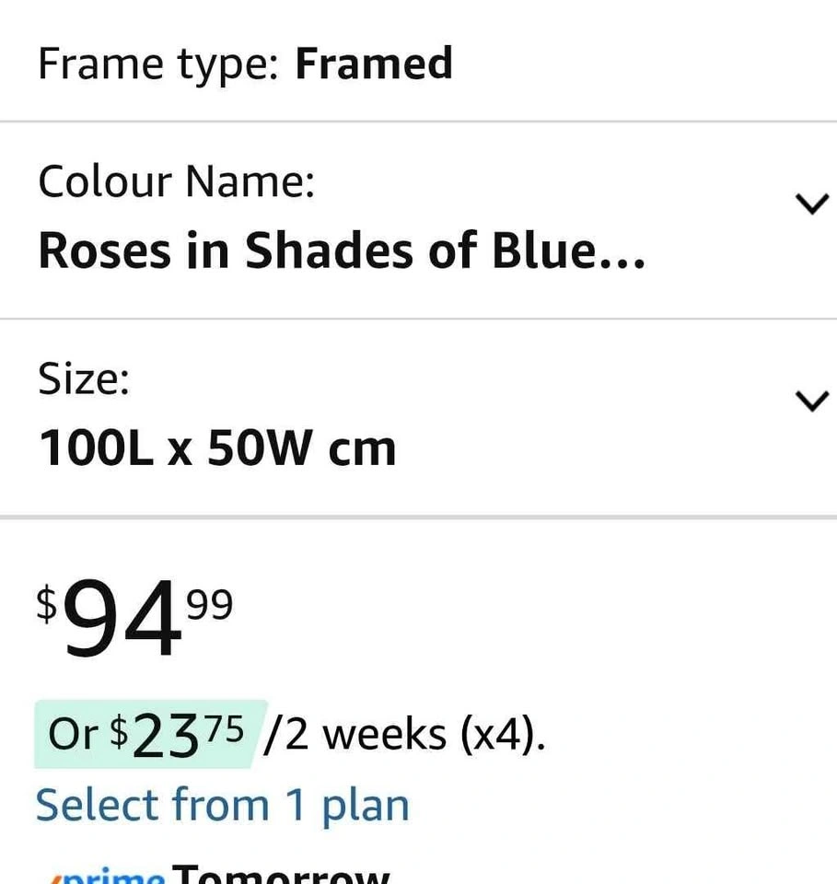Image resolution: width=837 pixels, height=884 pixels.
Task: Tap the 'Frame type:' label
Action: [x=158, y=64]
